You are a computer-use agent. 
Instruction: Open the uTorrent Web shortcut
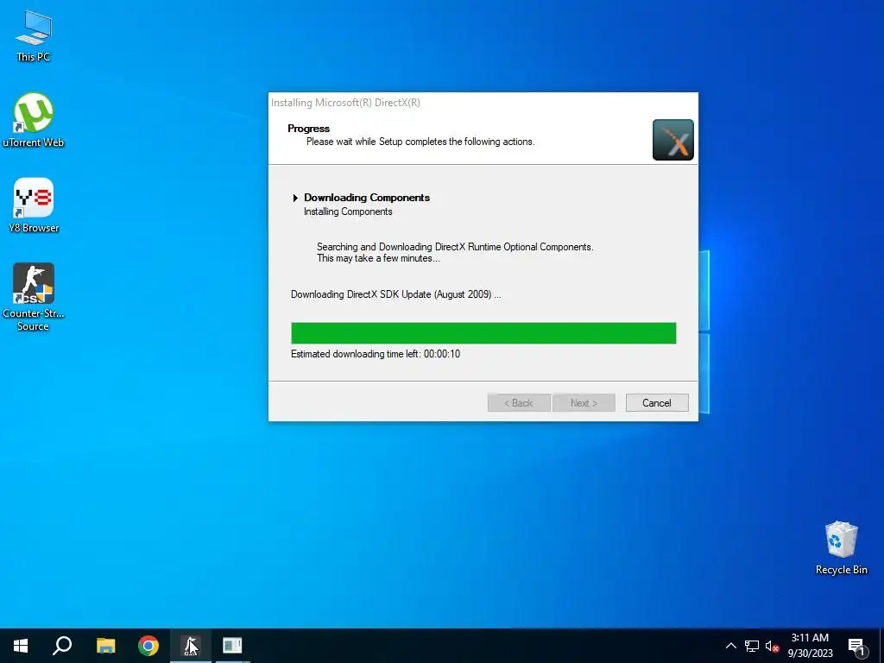coord(34,120)
